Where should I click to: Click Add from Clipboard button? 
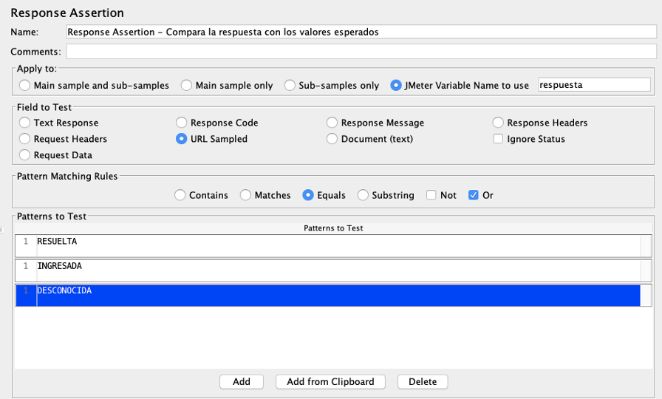(330, 382)
